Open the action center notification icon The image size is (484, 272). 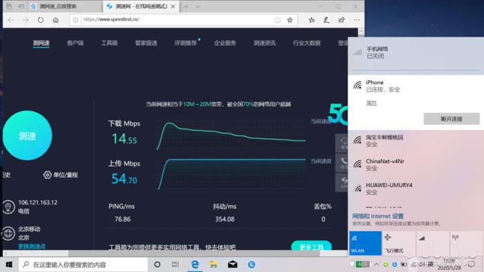pos(471,264)
